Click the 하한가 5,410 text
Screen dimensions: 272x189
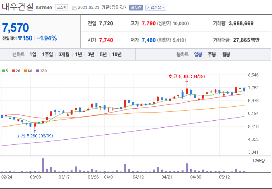(172, 40)
